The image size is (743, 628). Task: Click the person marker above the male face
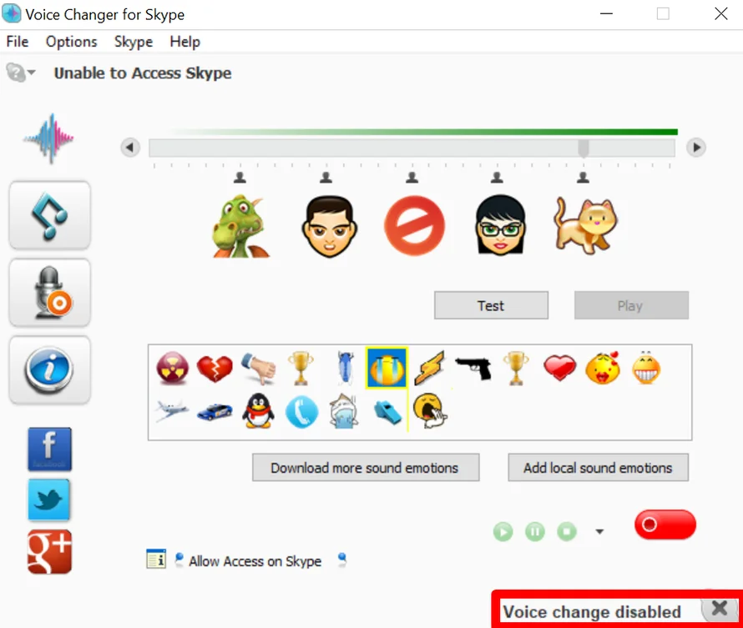326,178
